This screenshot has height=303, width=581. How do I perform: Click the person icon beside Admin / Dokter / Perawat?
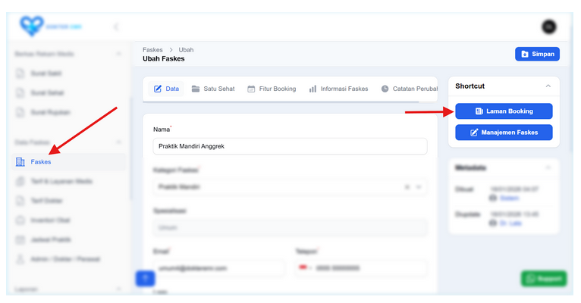click(x=20, y=259)
